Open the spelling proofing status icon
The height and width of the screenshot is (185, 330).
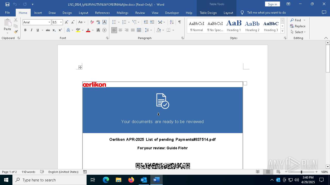[x=42, y=172]
